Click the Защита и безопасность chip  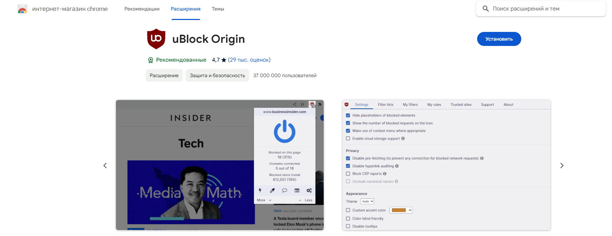[x=217, y=75]
